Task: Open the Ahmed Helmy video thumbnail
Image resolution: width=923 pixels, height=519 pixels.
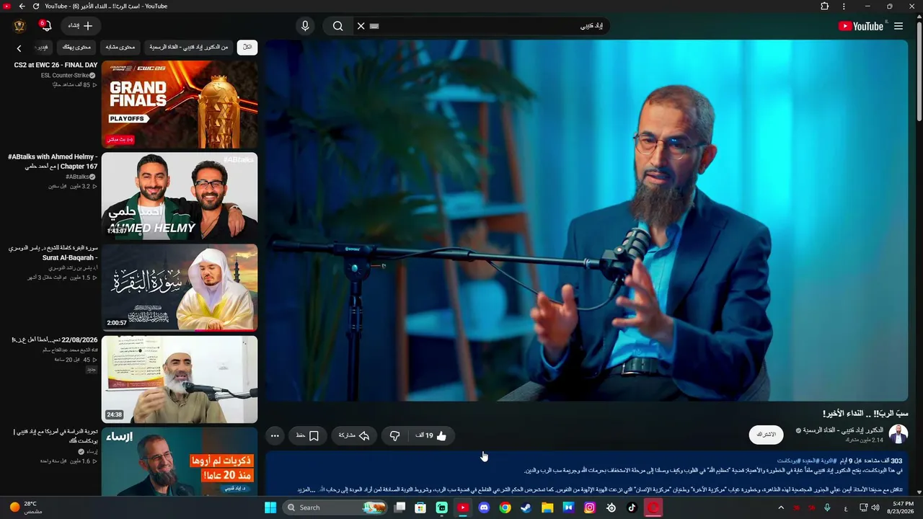Action: tap(180, 196)
